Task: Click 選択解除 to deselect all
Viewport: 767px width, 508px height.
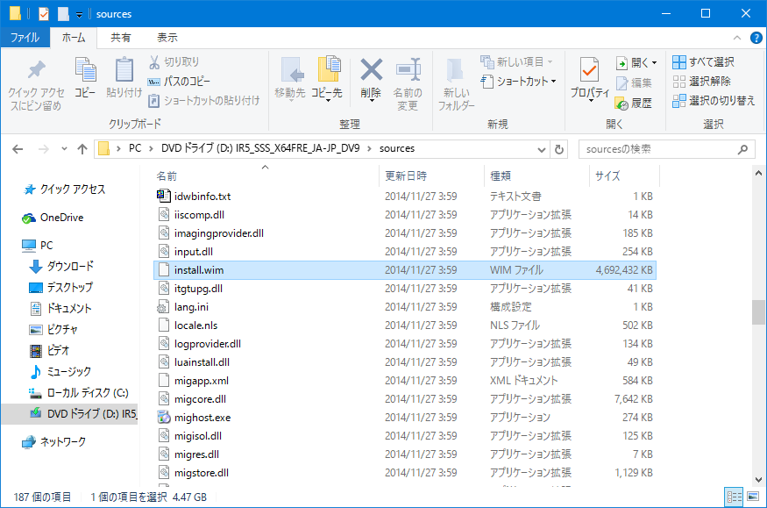Action: (x=702, y=82)
